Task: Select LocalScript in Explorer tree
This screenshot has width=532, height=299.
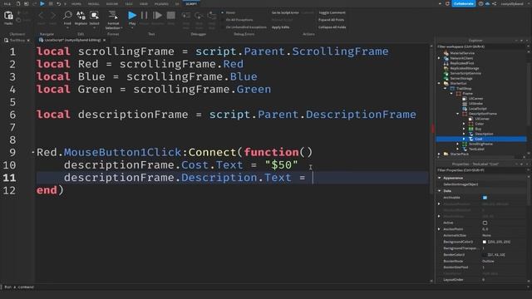Action: tap(478, 109)
